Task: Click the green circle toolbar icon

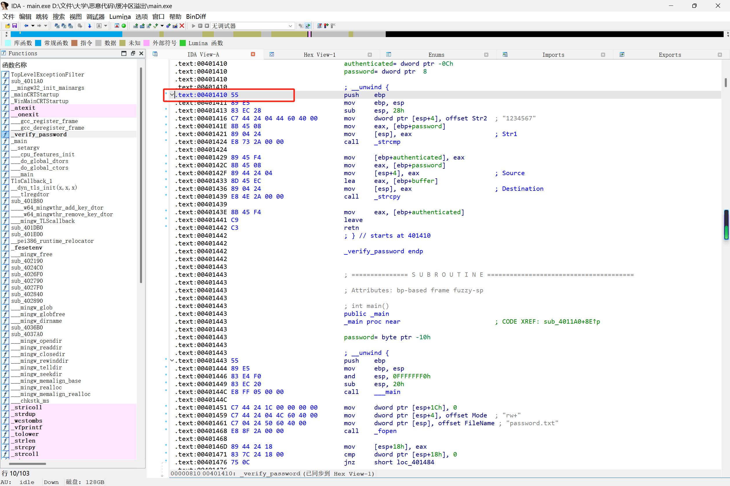Action: (124, 26)
